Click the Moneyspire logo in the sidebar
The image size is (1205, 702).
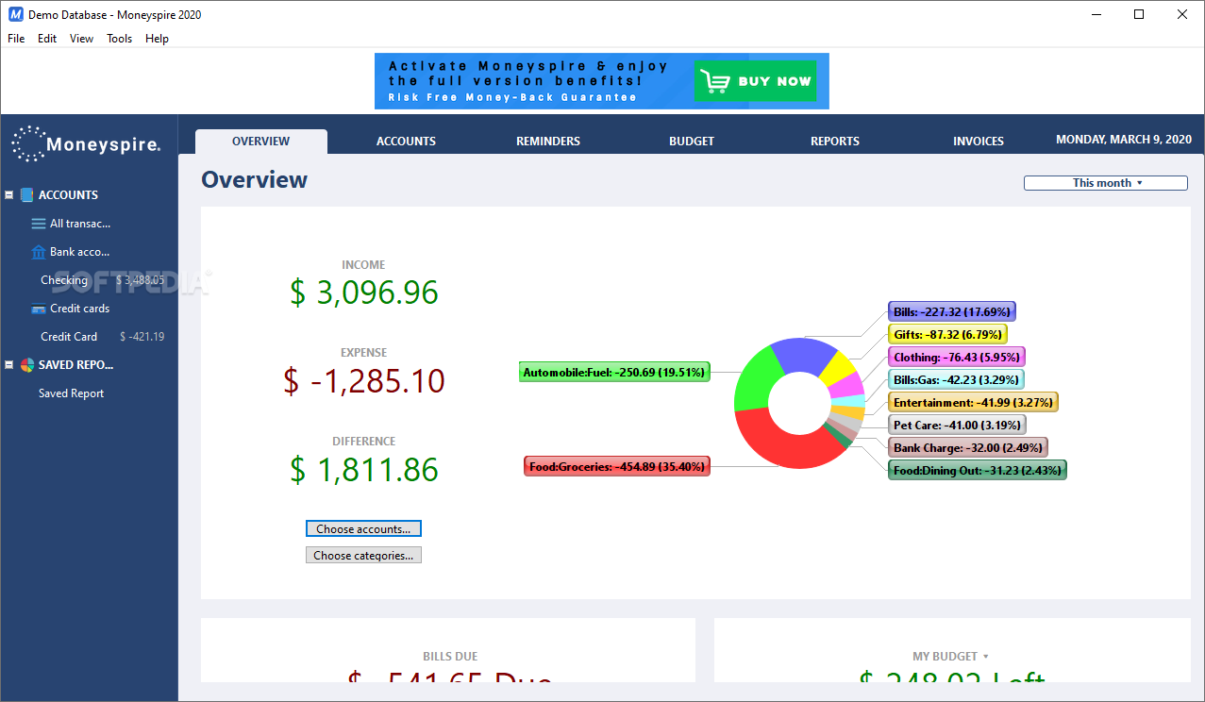pos(86,143)
